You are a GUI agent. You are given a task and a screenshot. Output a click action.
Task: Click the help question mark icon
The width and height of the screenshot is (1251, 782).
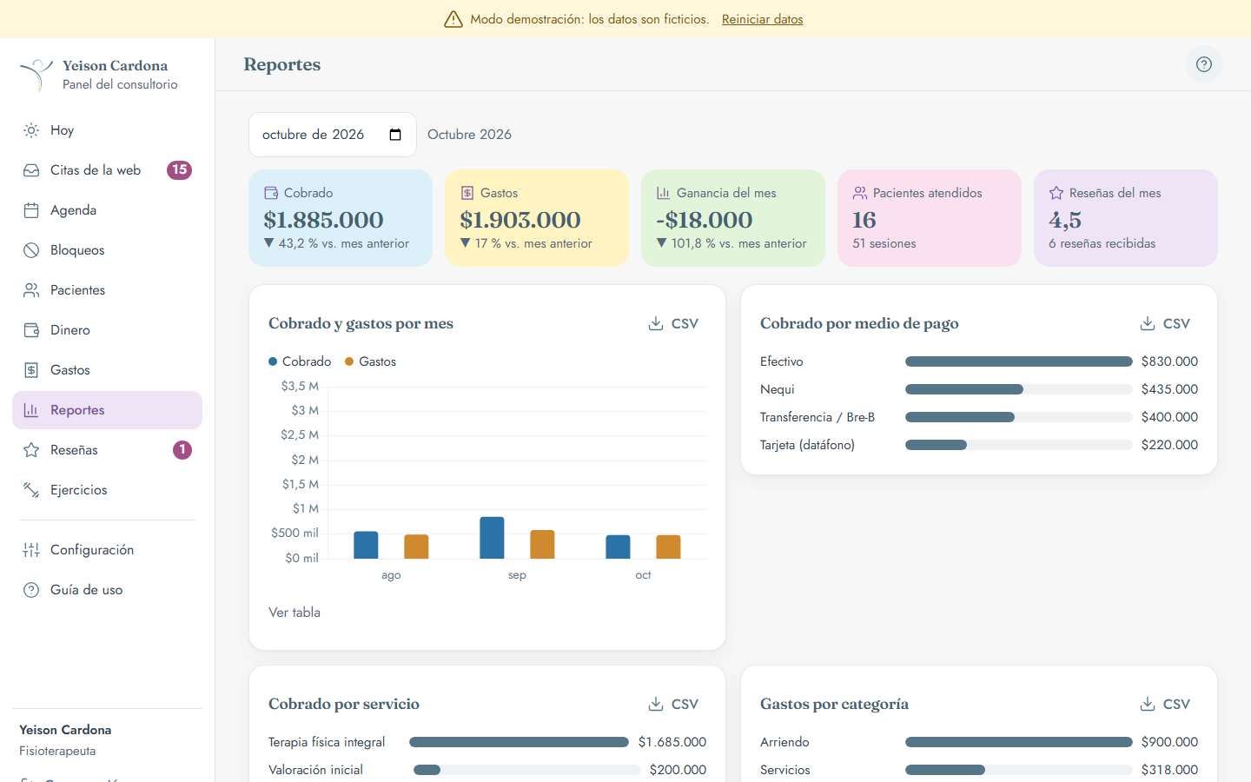click(1204, 64)
